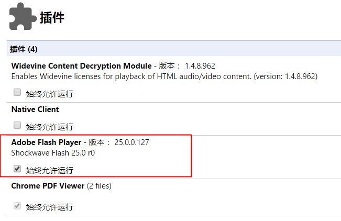Uncheck Adobe Flash Player always-allow checkbox
Viewport: 341px width, 221px height.
point(17,169)
